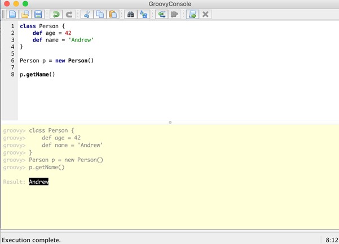Click line number 8 in the gutter
Screen dimensions: 339x244
tap(13, 74)
